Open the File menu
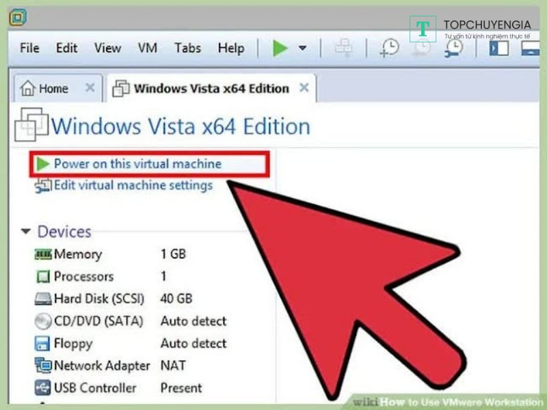 [29, 49]
